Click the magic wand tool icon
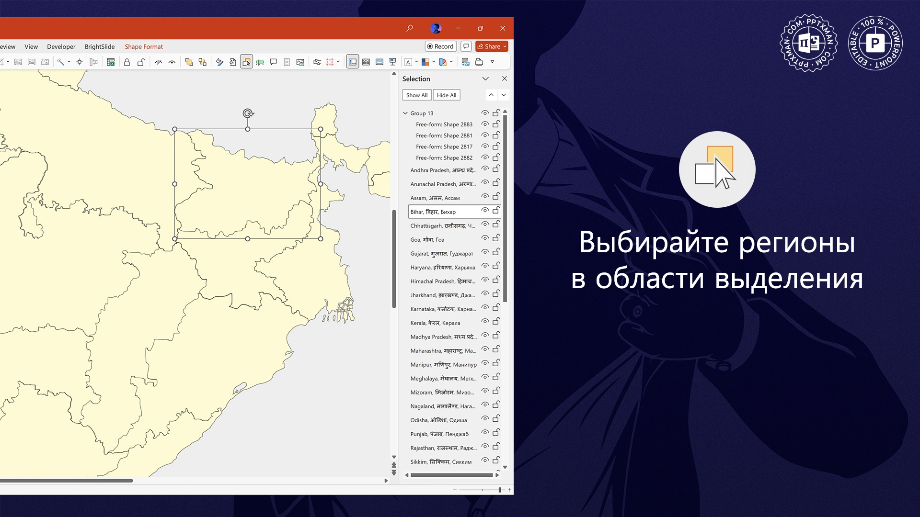Screen dimensions: 920x517 60,62
